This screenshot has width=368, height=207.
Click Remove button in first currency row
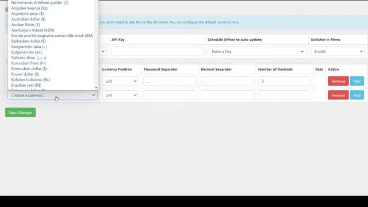(x=338, y=81)
